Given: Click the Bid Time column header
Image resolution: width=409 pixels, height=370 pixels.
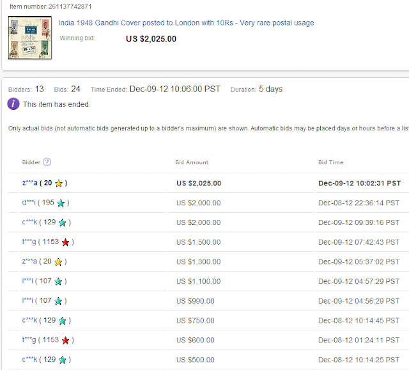Looking at the screenshot, I should pyautogui.click(x=331, y=162).
